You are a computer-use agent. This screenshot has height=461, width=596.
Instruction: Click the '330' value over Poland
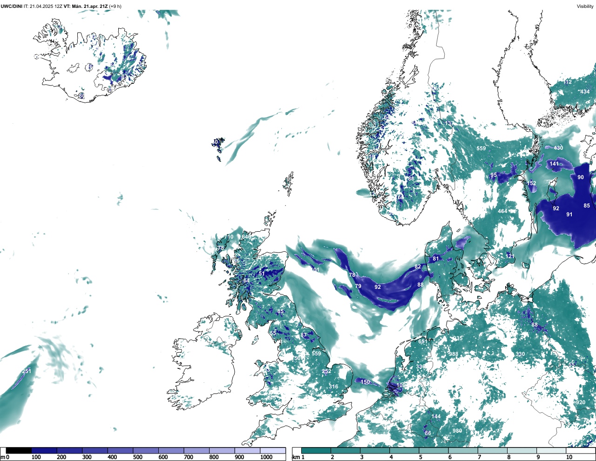pos(520,354)
